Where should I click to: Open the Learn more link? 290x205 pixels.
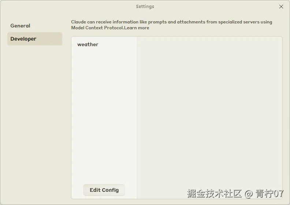coord(137,28)
